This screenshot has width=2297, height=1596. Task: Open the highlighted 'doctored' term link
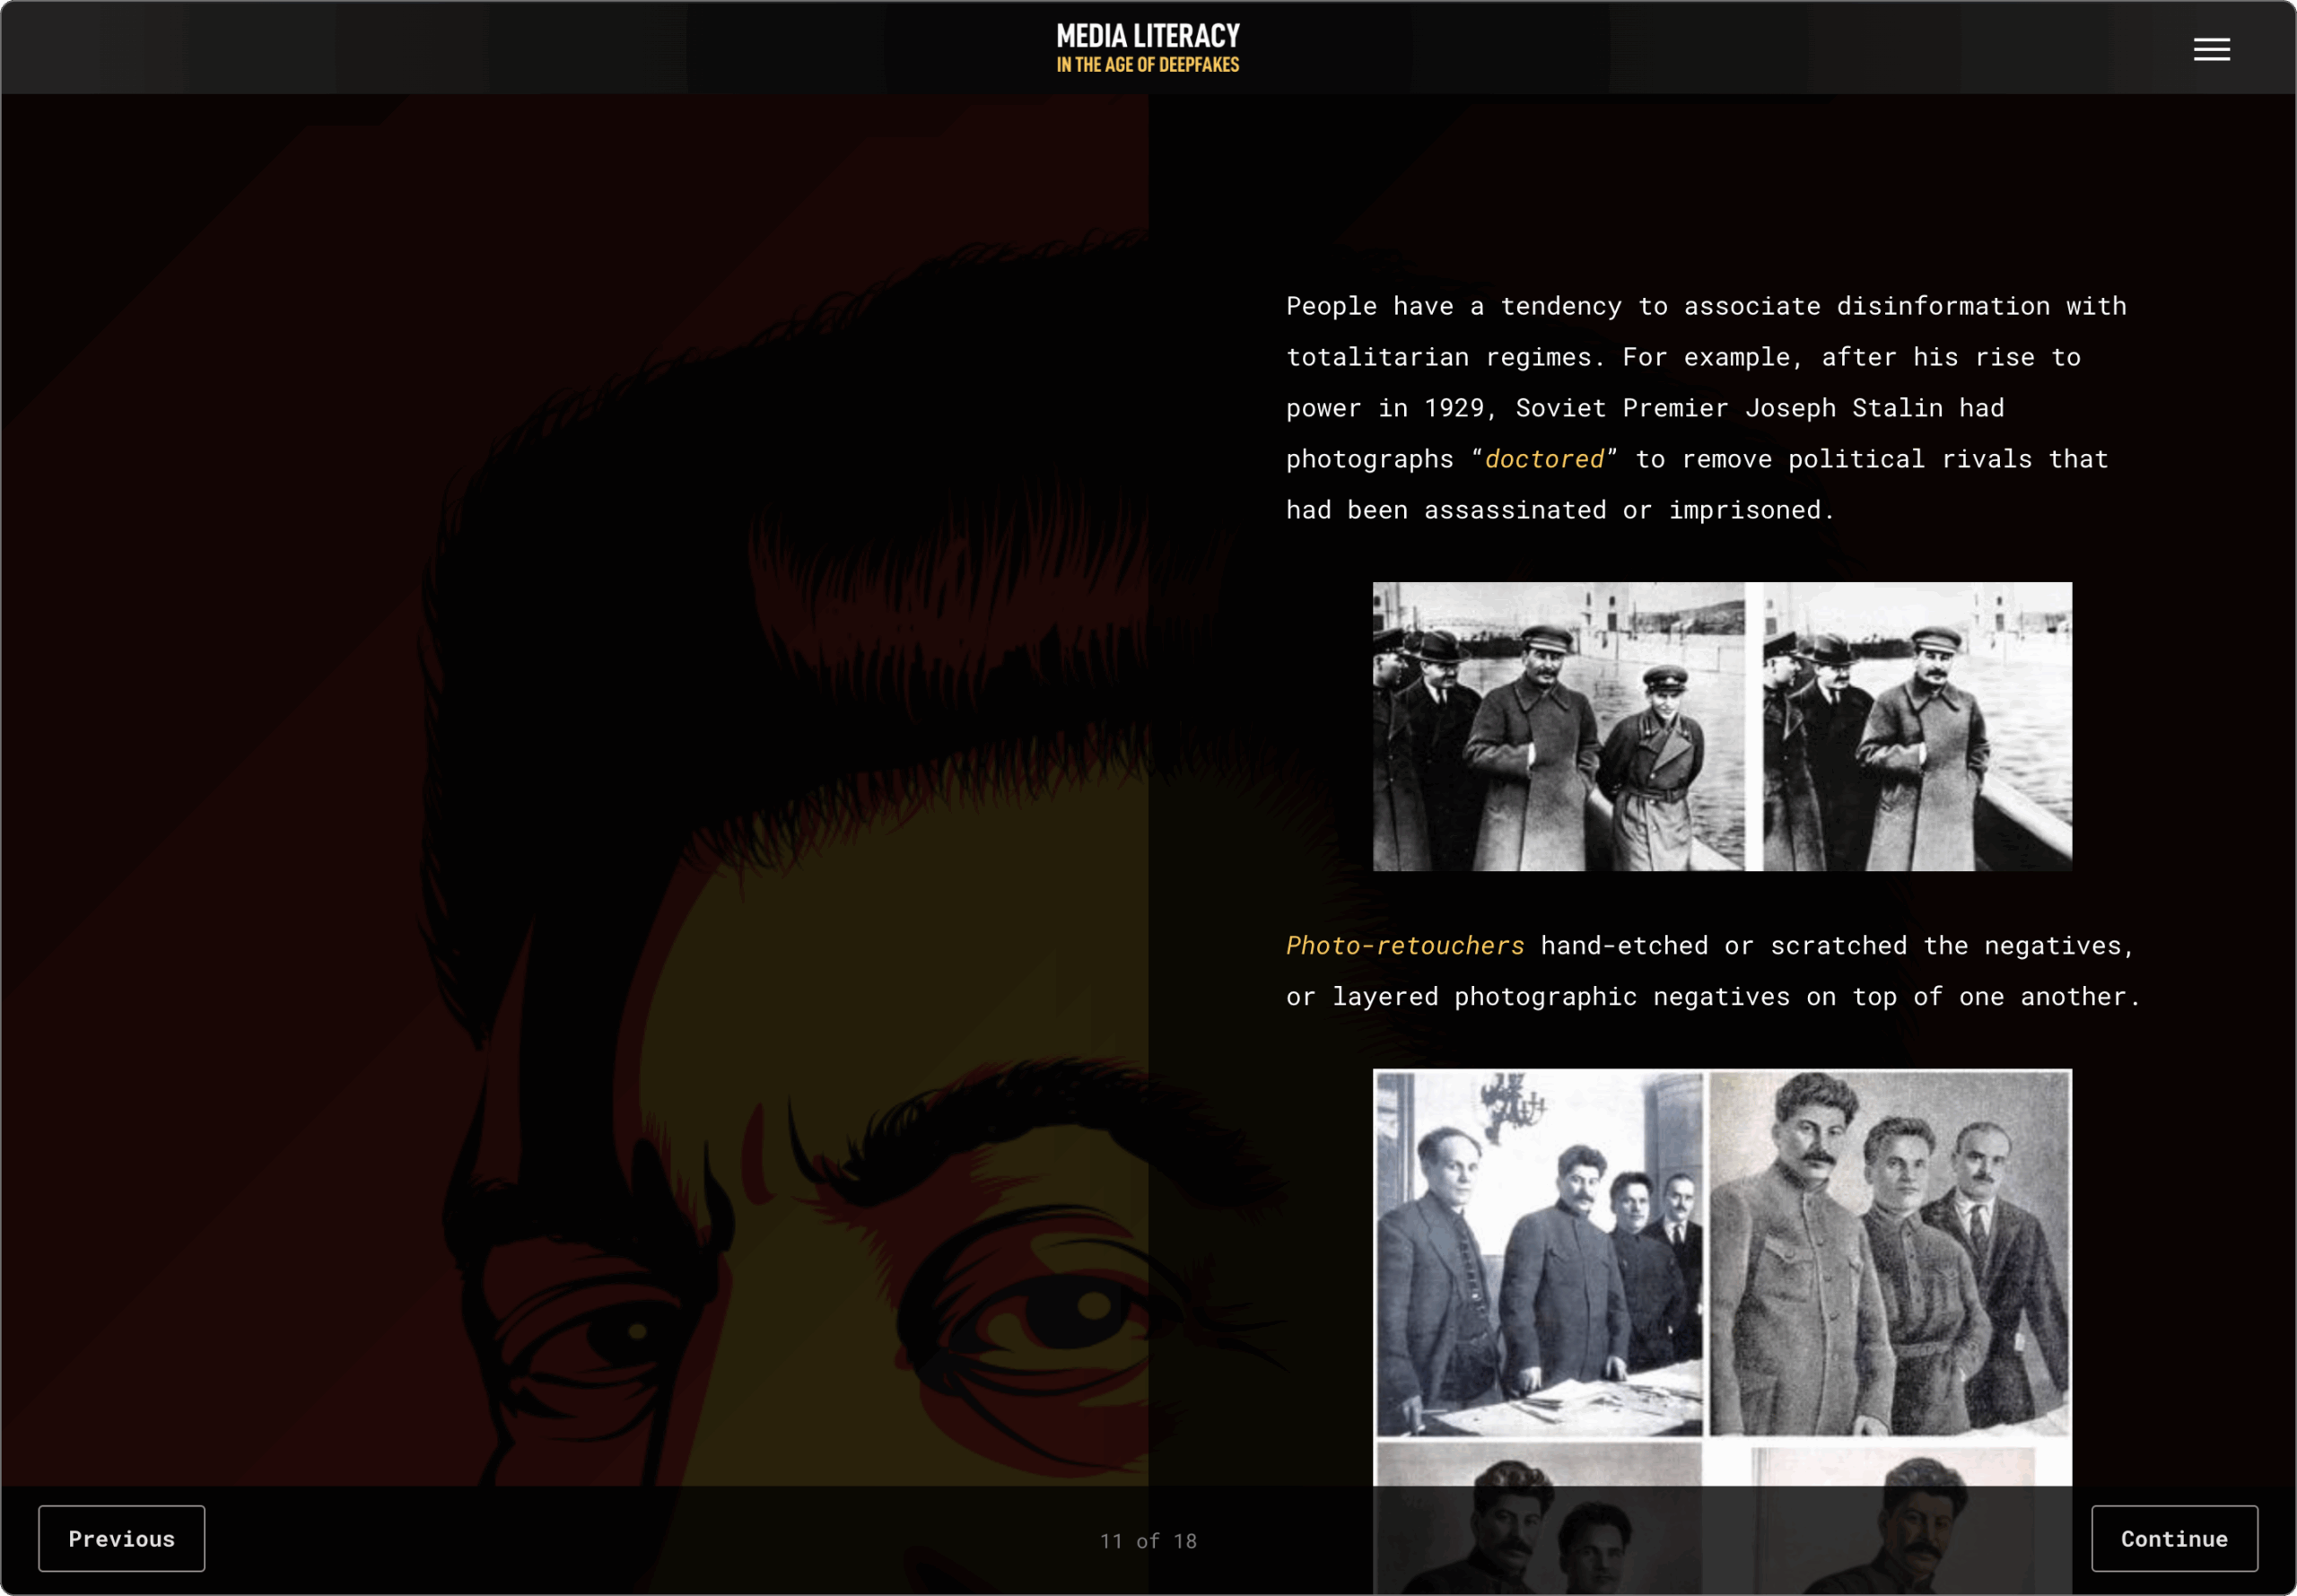pos(1544,459)
